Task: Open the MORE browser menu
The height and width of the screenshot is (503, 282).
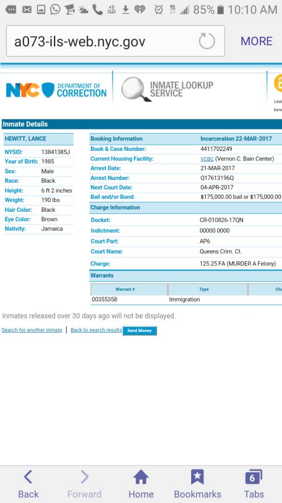Action: pyautogui.click(x=256, y=41)
